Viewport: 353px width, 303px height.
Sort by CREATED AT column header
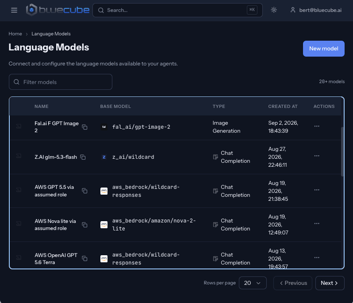283,106
